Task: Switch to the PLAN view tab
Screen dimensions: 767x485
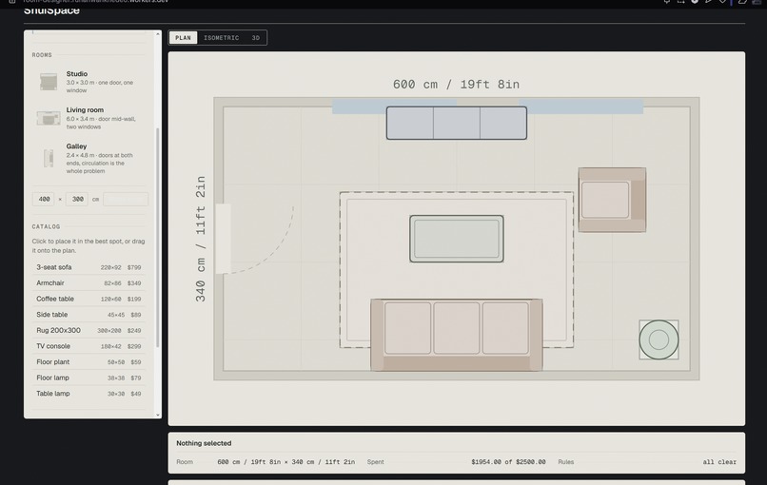Action: coord(183,38)
